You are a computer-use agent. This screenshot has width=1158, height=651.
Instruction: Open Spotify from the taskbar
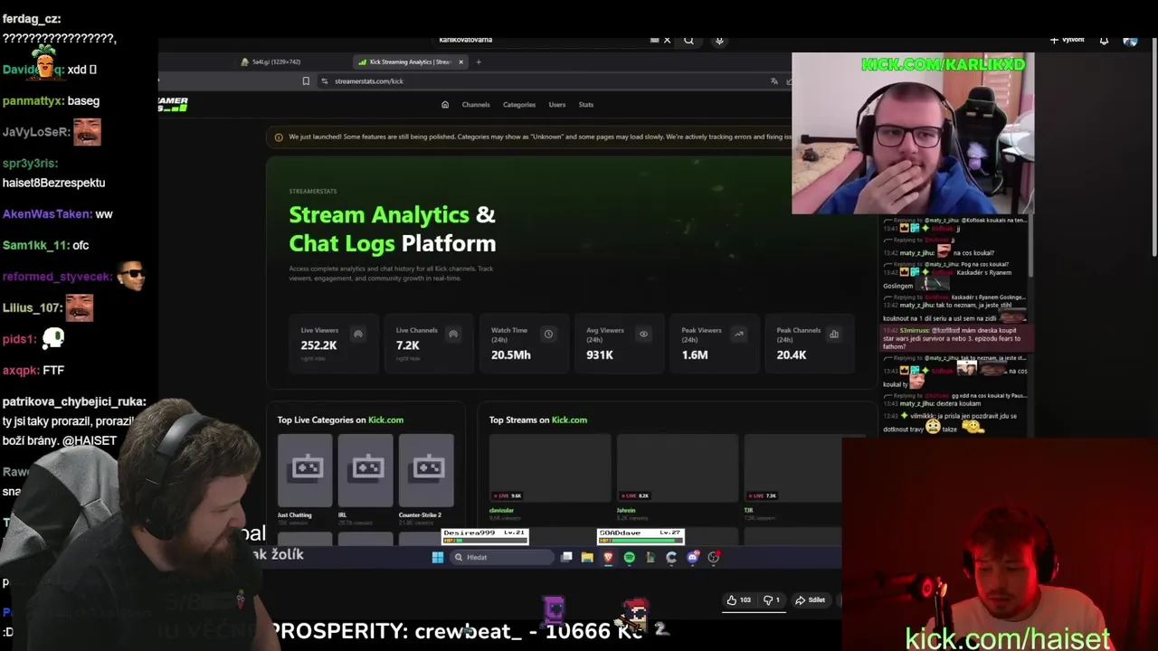pos(630,558)
